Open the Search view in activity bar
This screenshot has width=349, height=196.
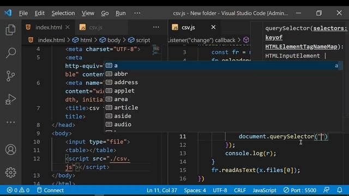[10, 53]
